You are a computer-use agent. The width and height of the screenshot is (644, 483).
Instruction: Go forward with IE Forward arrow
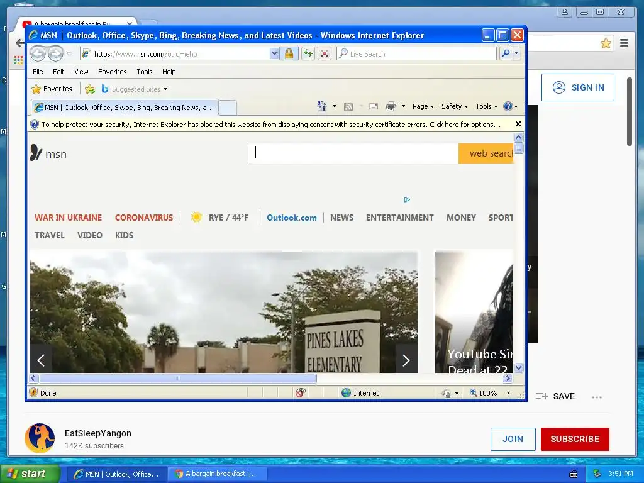coord(55,53)
